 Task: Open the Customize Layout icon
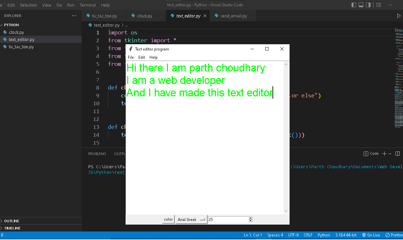[x=379, y=5]
